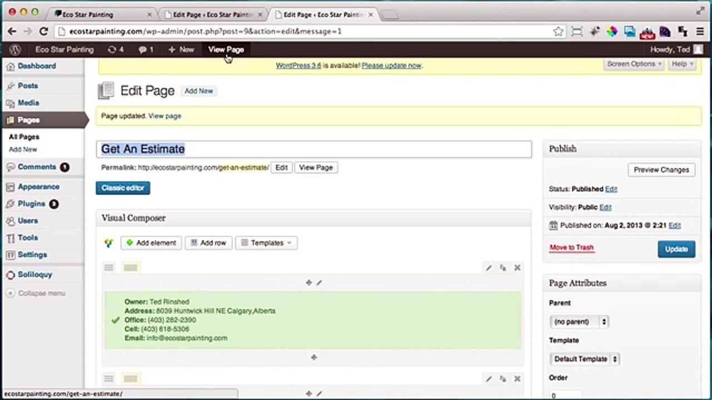Open the Chrome hamburger menu
712x400 pixels.
coord(700,32)
